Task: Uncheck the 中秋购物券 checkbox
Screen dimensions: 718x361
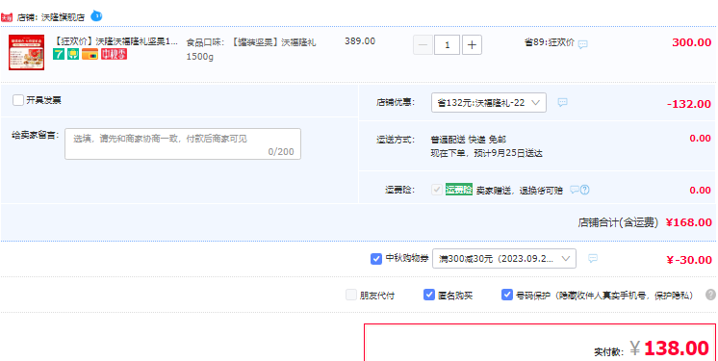Action: (376, 259)
